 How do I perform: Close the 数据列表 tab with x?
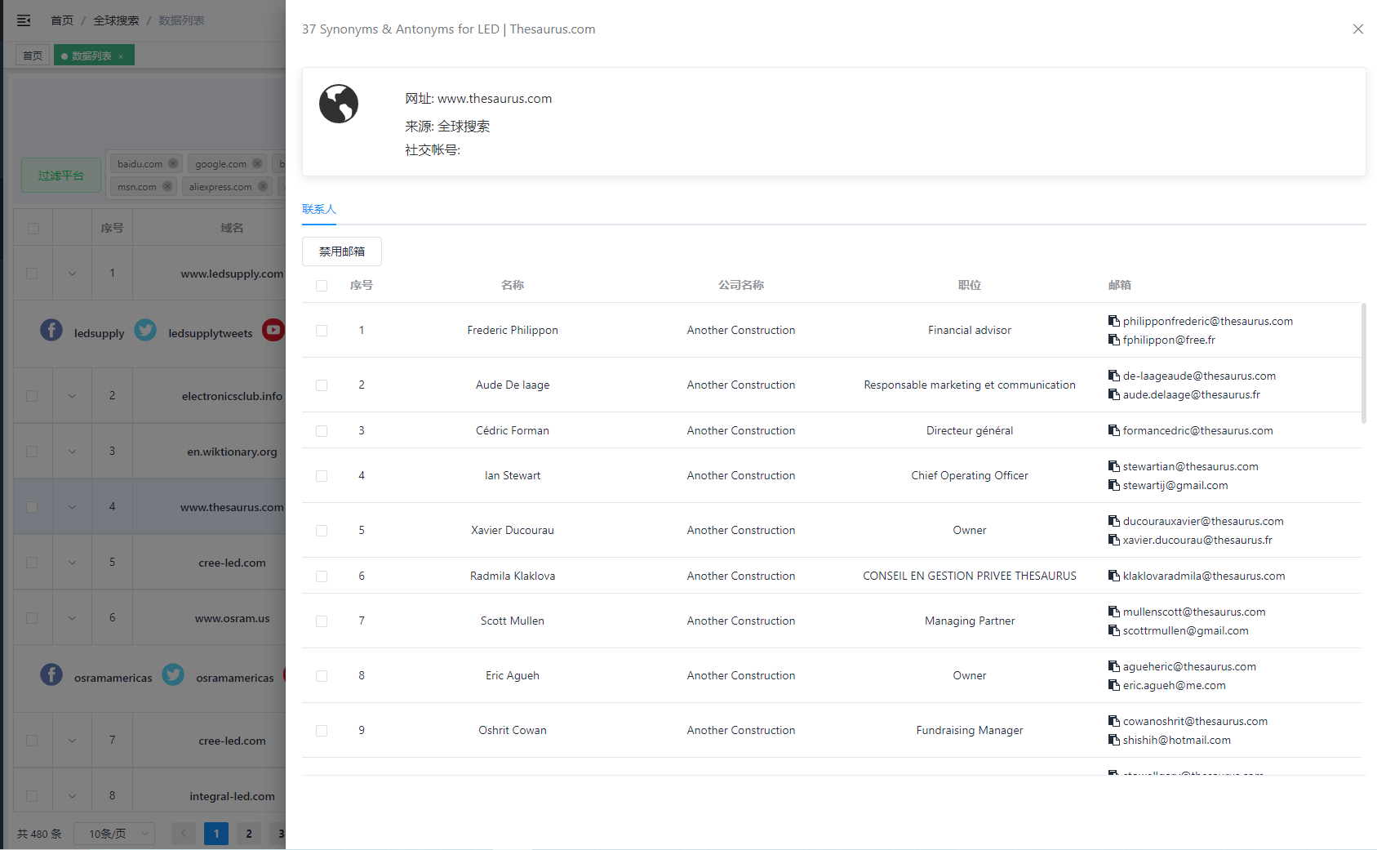pos(121,56)
